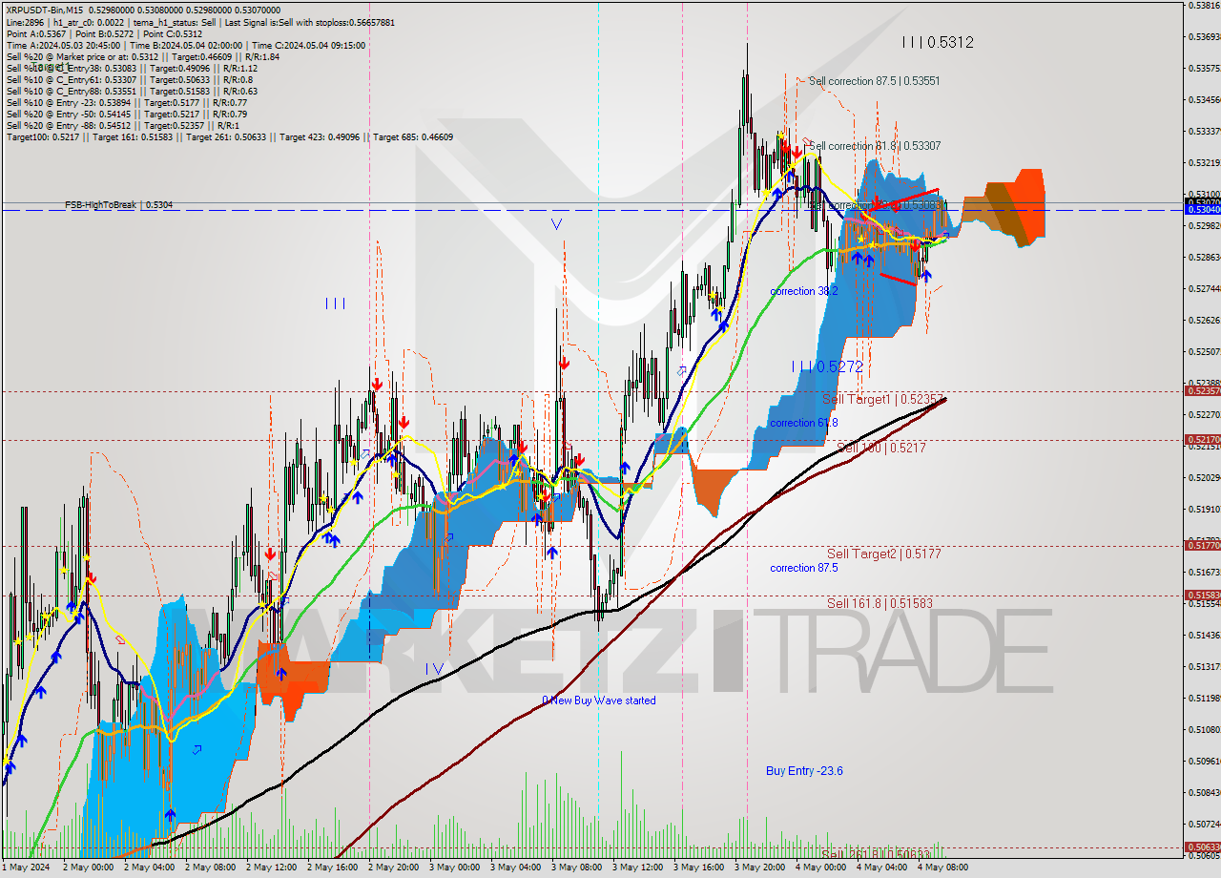Click the '3 May 12:00' time axis label
Image resolution: width=1221 pixels, height=878 pixels.
[637, 868]
